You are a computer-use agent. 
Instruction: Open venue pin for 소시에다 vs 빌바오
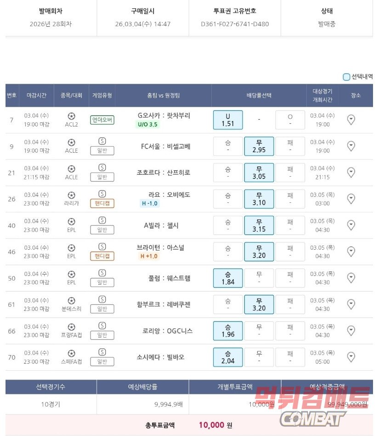[351, 357]
